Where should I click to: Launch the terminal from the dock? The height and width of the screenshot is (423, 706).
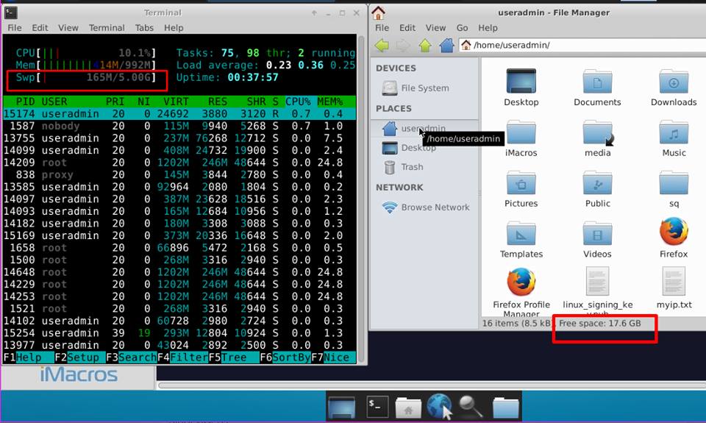pyautogui.click(x=379, y=405)
